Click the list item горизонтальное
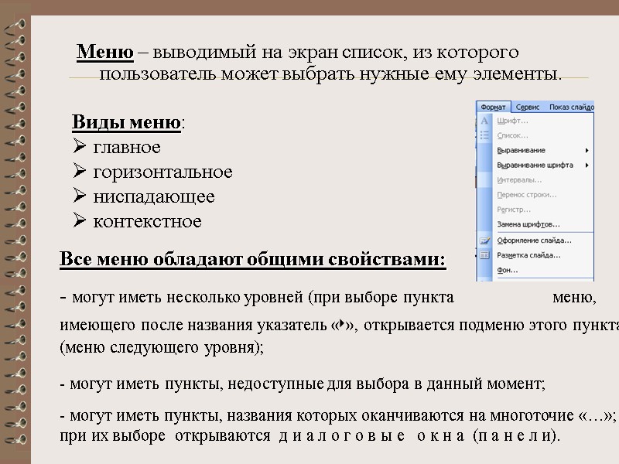This screenshot has width=619, height=464. click(x=162, y=172)
